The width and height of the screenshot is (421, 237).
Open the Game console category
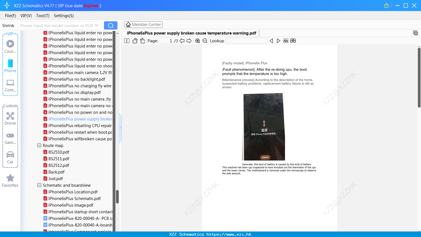tap(10, 138)
